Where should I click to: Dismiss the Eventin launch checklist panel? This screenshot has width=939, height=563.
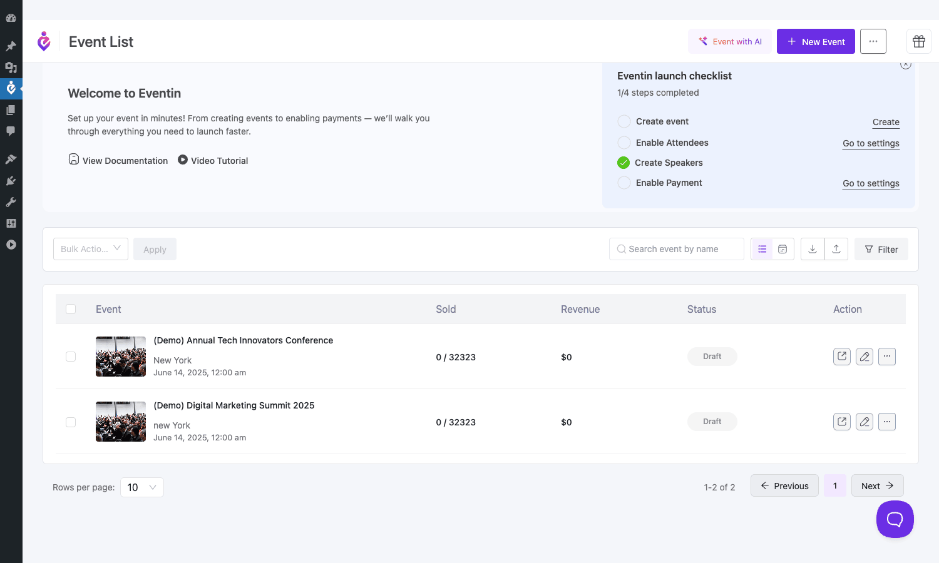point(906,64)
